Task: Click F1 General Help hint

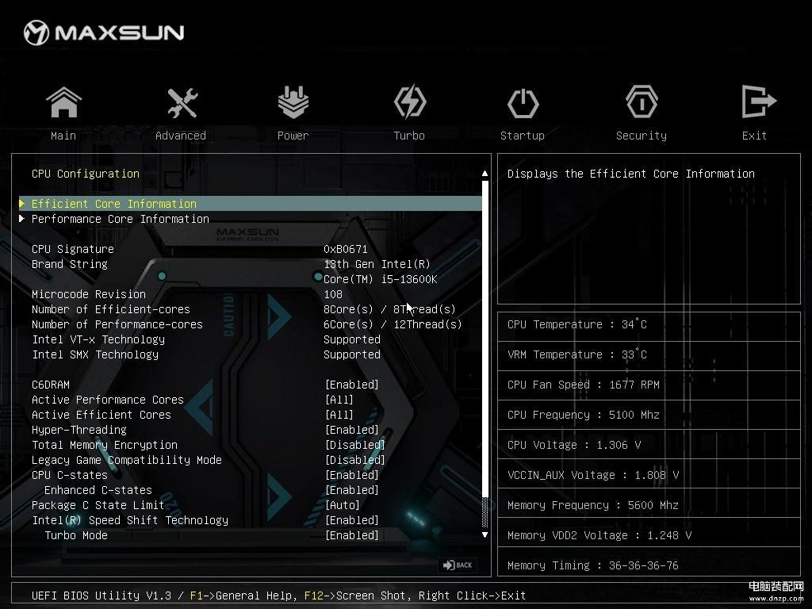Action: click(x=243, y=596)
